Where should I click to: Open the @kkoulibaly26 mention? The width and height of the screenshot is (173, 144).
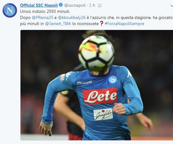point(72,17)
